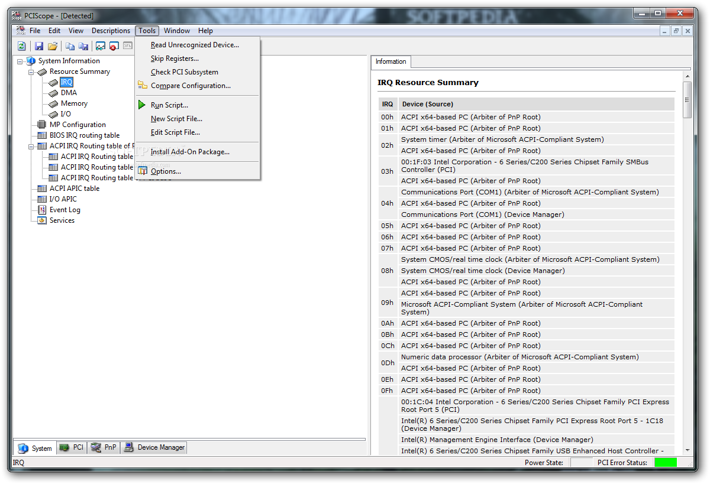Switch to the PCI bottom tab

(72, 447)
